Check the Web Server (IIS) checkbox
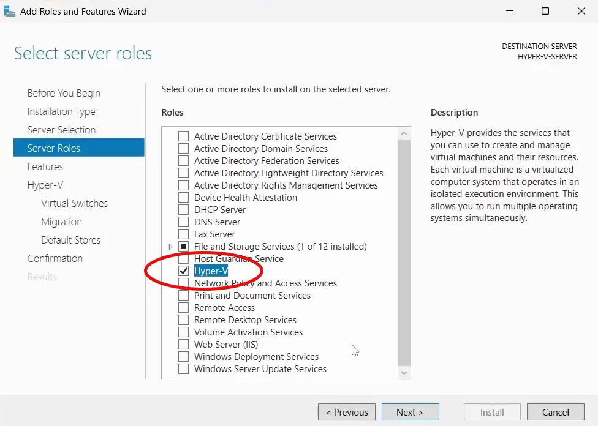Image resolution: width=598 pixels, height=426 pixels. pyautogui.click(x=183, y=344)
